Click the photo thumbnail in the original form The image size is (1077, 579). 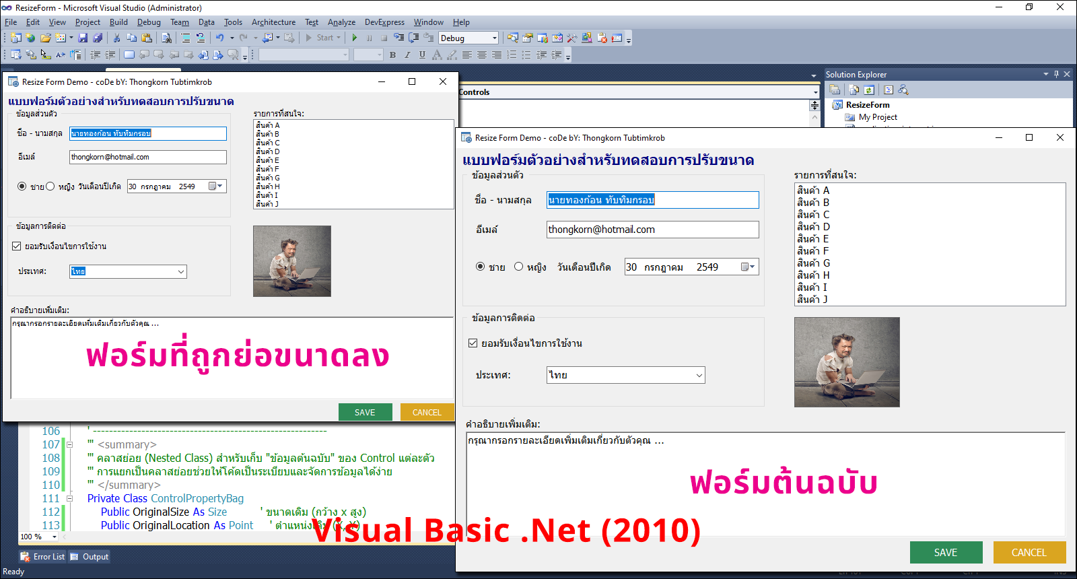tap(847, 362)
